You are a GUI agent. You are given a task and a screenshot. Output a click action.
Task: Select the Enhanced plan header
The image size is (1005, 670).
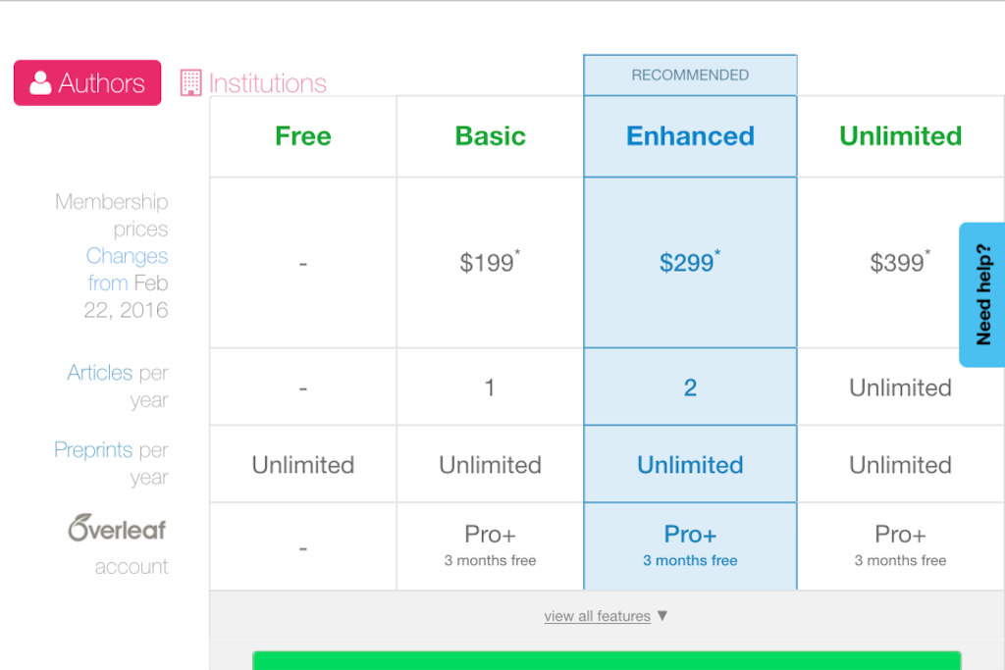[690, 136]
